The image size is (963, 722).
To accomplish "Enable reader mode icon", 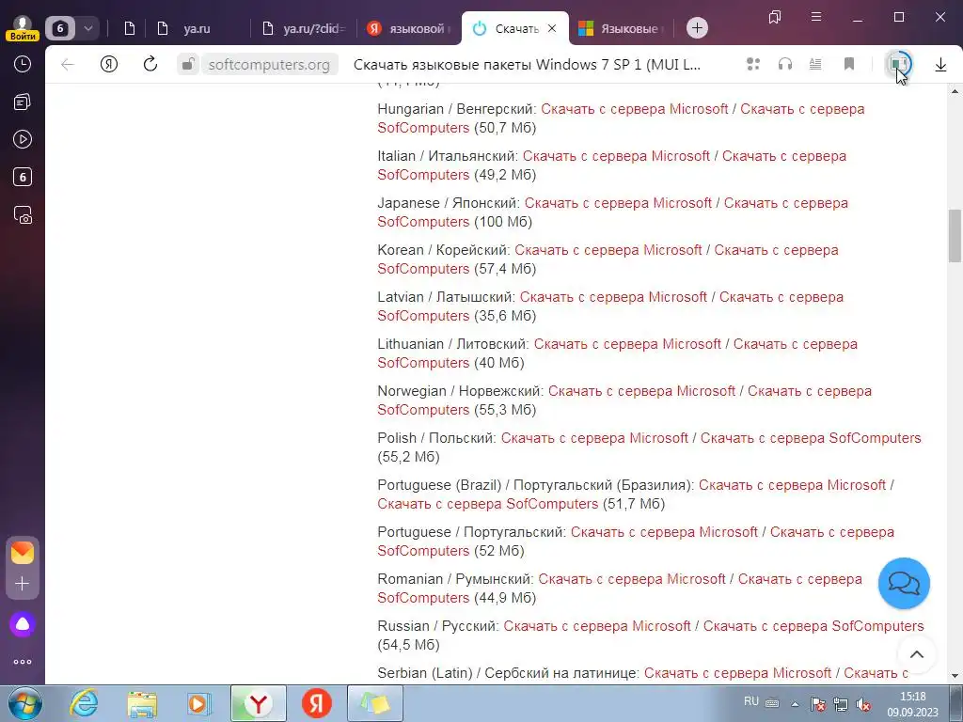I will [x=815, y=64].
